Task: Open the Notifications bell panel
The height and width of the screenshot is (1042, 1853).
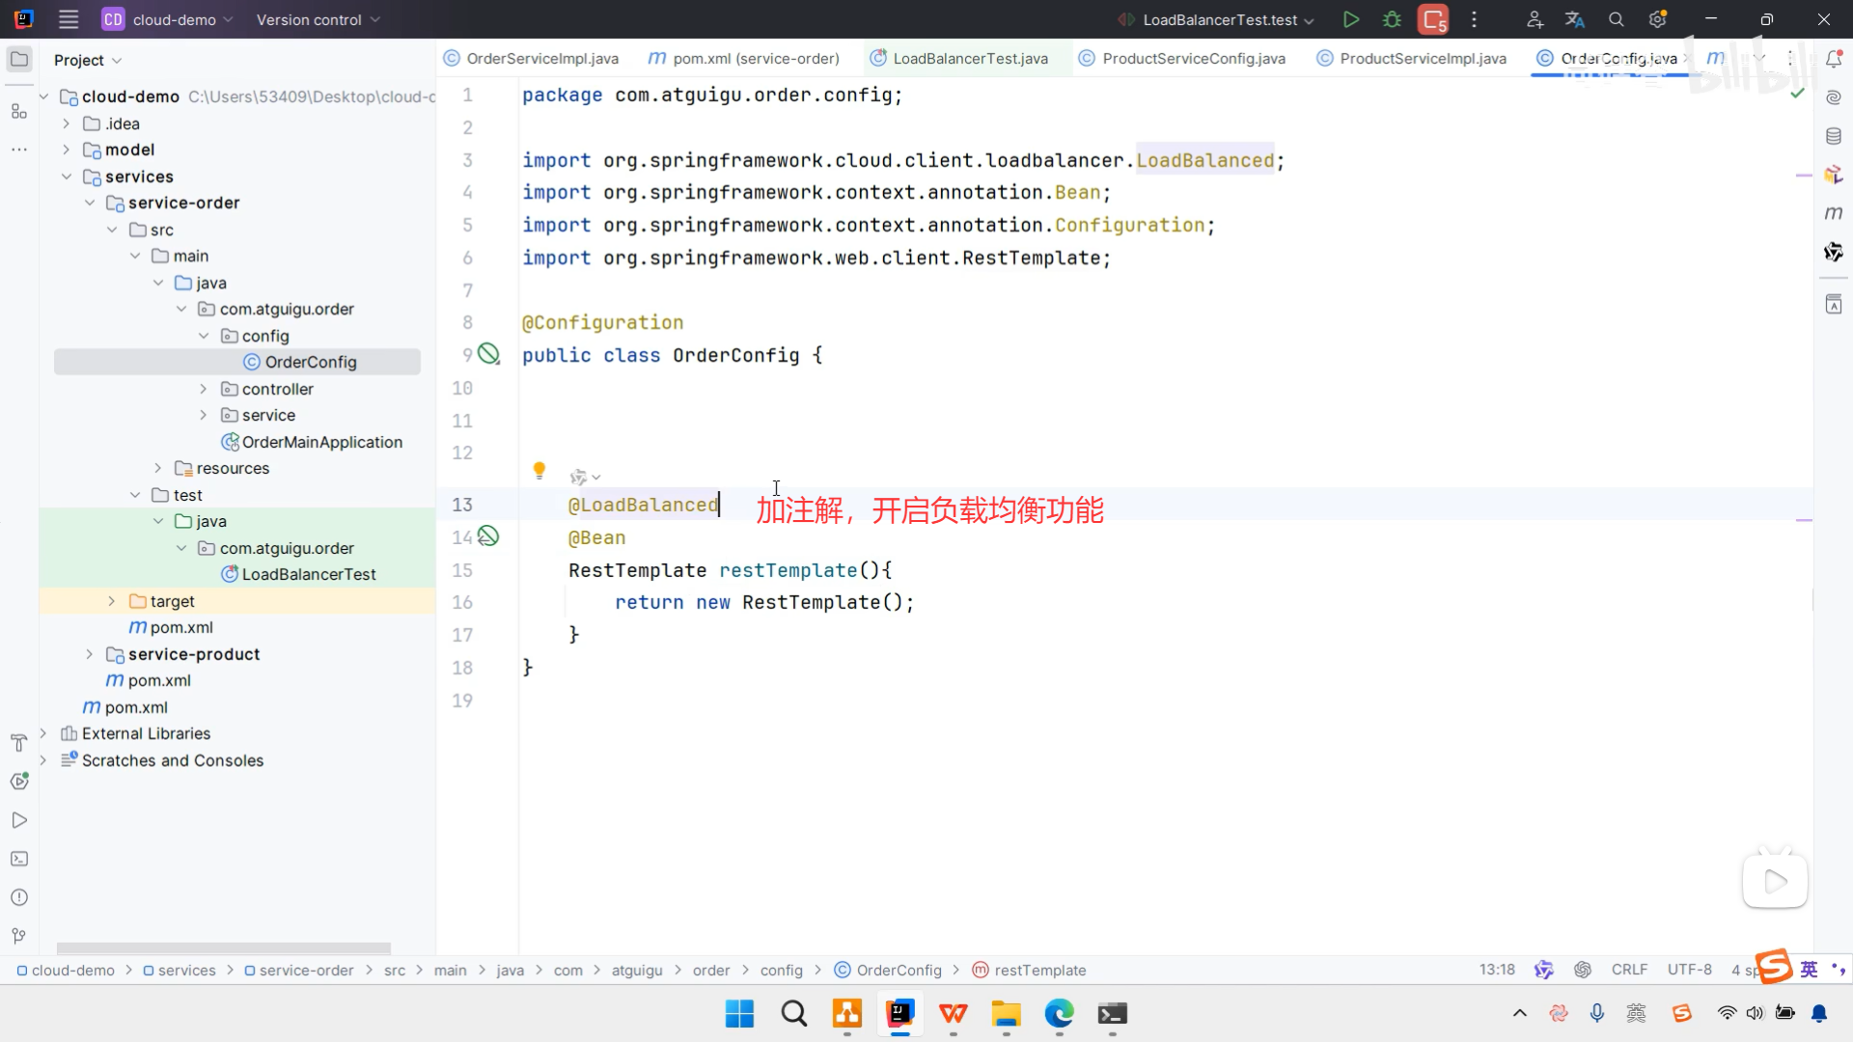Action: point(1834,60)
